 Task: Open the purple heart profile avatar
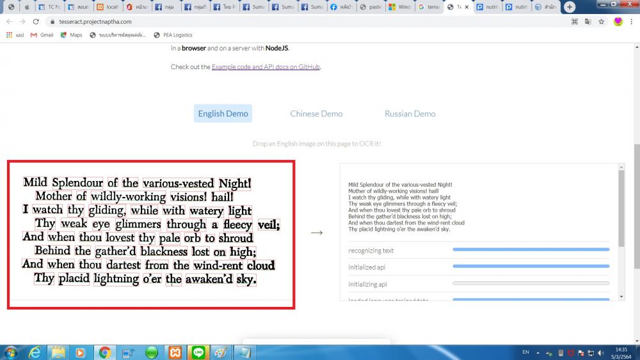pyautogui.click(x=618, y=22)
